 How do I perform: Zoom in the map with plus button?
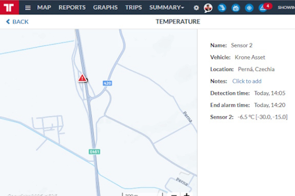tap(186, 195)
